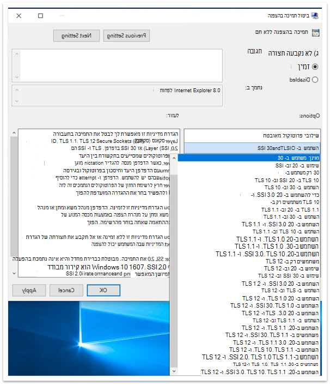This screenshot has width=330, height=385.
Task: Choose 'השתמש ב-30 TLS 1.0 ו- TLS 1.1'
Action: [249, 246]
